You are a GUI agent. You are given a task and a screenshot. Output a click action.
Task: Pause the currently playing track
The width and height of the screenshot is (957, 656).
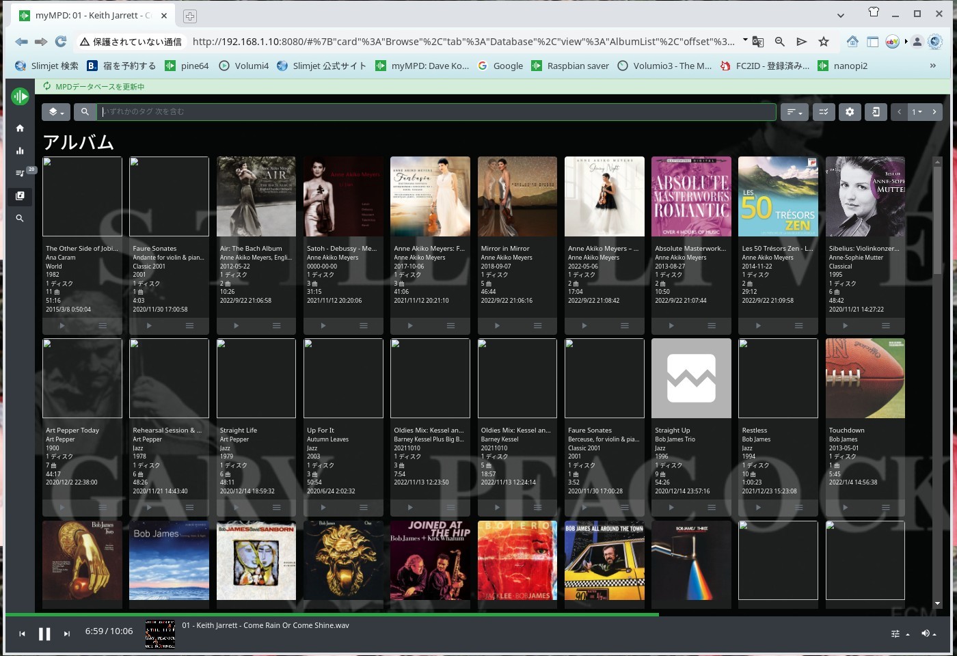44,634
